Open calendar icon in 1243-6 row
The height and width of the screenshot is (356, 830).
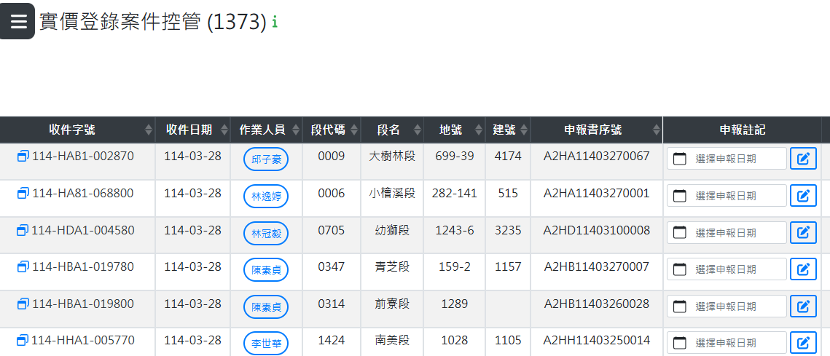[680, 233]
